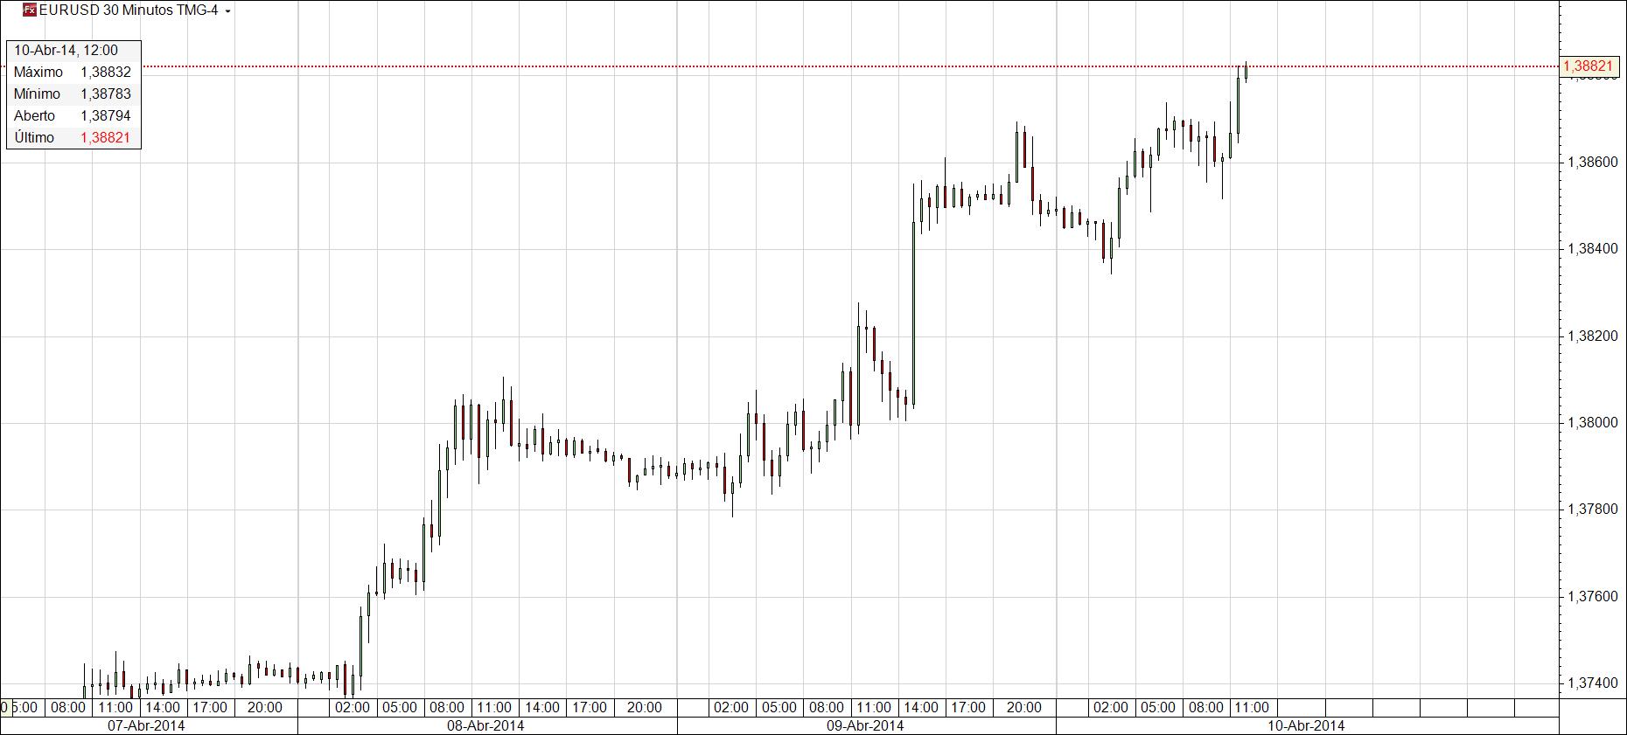This screenshot has height=735, width=1627.
Task: Select the Aberto value 1,38794
Action: tap(106, 115)
